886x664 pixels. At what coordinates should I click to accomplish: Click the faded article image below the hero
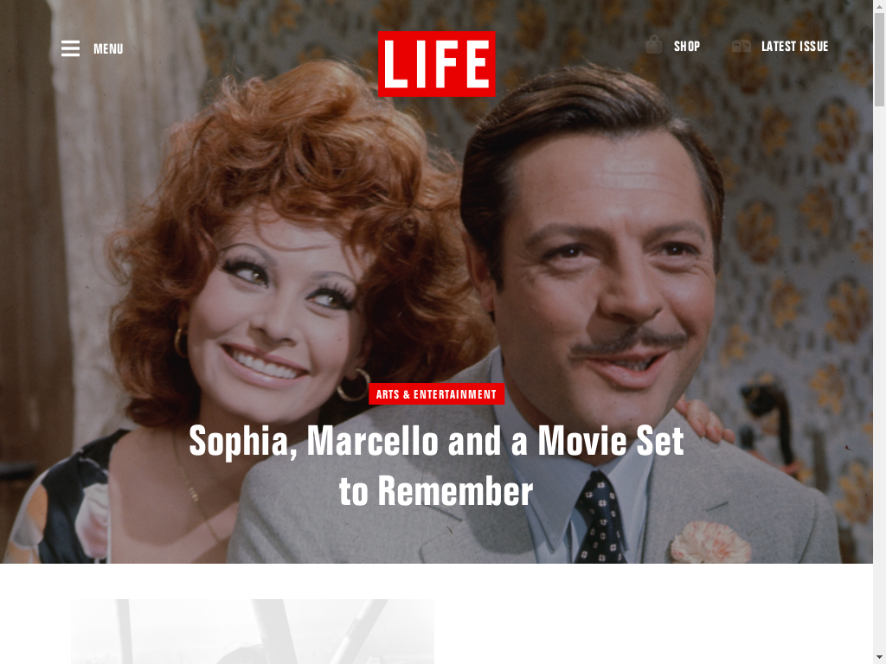[253, 631]
